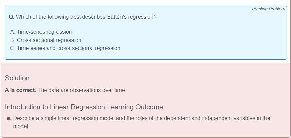Click the word 'model' on last line
Image resolution: width=291 pixels, height=138 pixels.
(20, 127)
